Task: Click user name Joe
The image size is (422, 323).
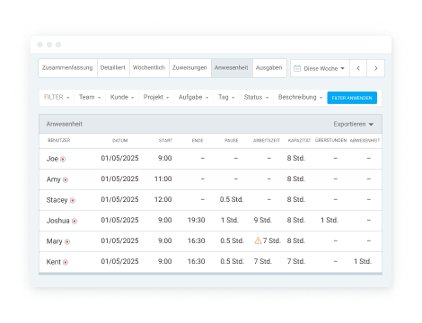Action: pos(52,159)
